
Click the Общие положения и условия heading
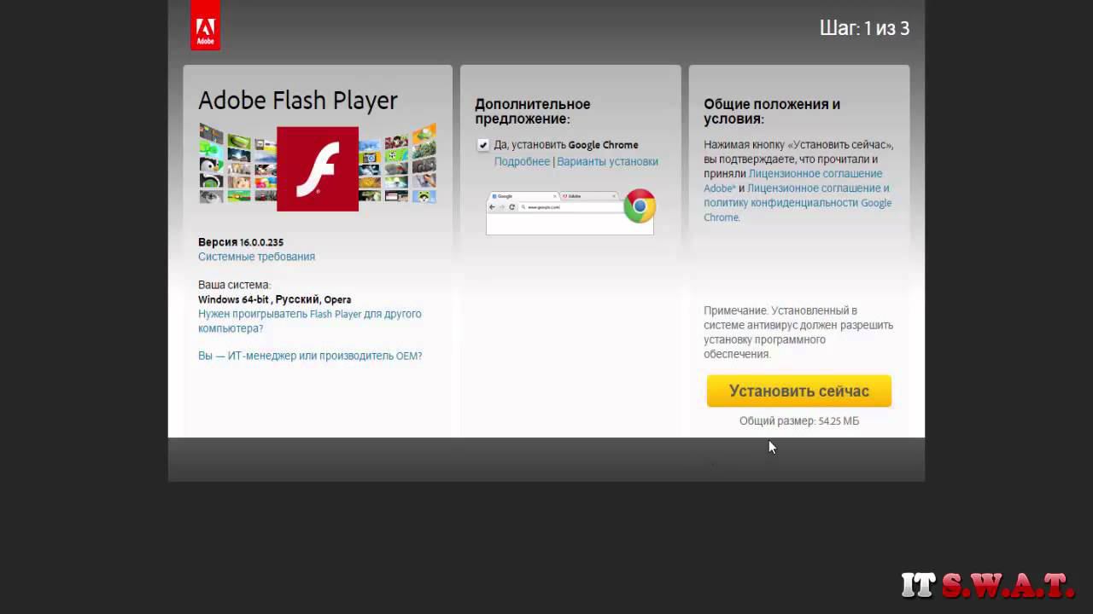click(772, 112)
